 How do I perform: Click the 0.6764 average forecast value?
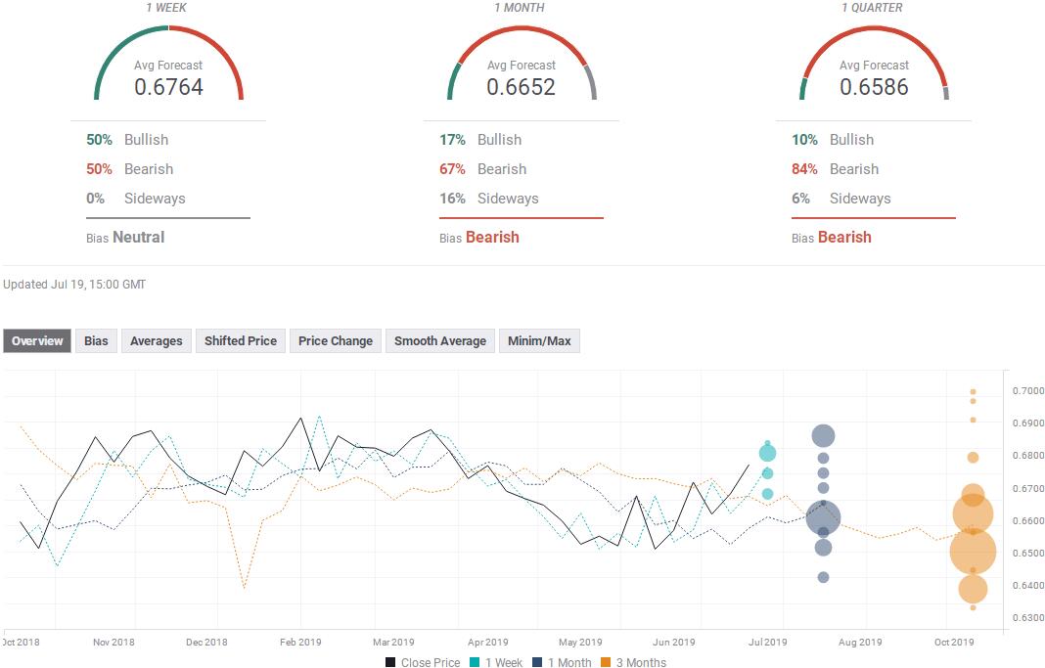[168, 87]
